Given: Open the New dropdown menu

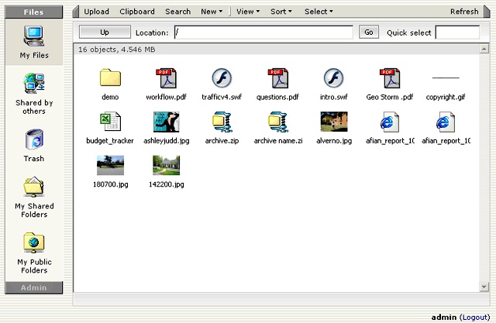Looking at the screenshot, I should (x=212, y=12).
